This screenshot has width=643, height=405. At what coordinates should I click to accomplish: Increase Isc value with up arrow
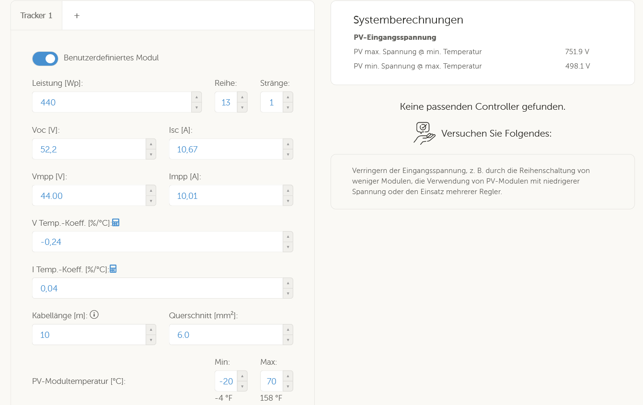pyautogui.click(x=288, y=144)
